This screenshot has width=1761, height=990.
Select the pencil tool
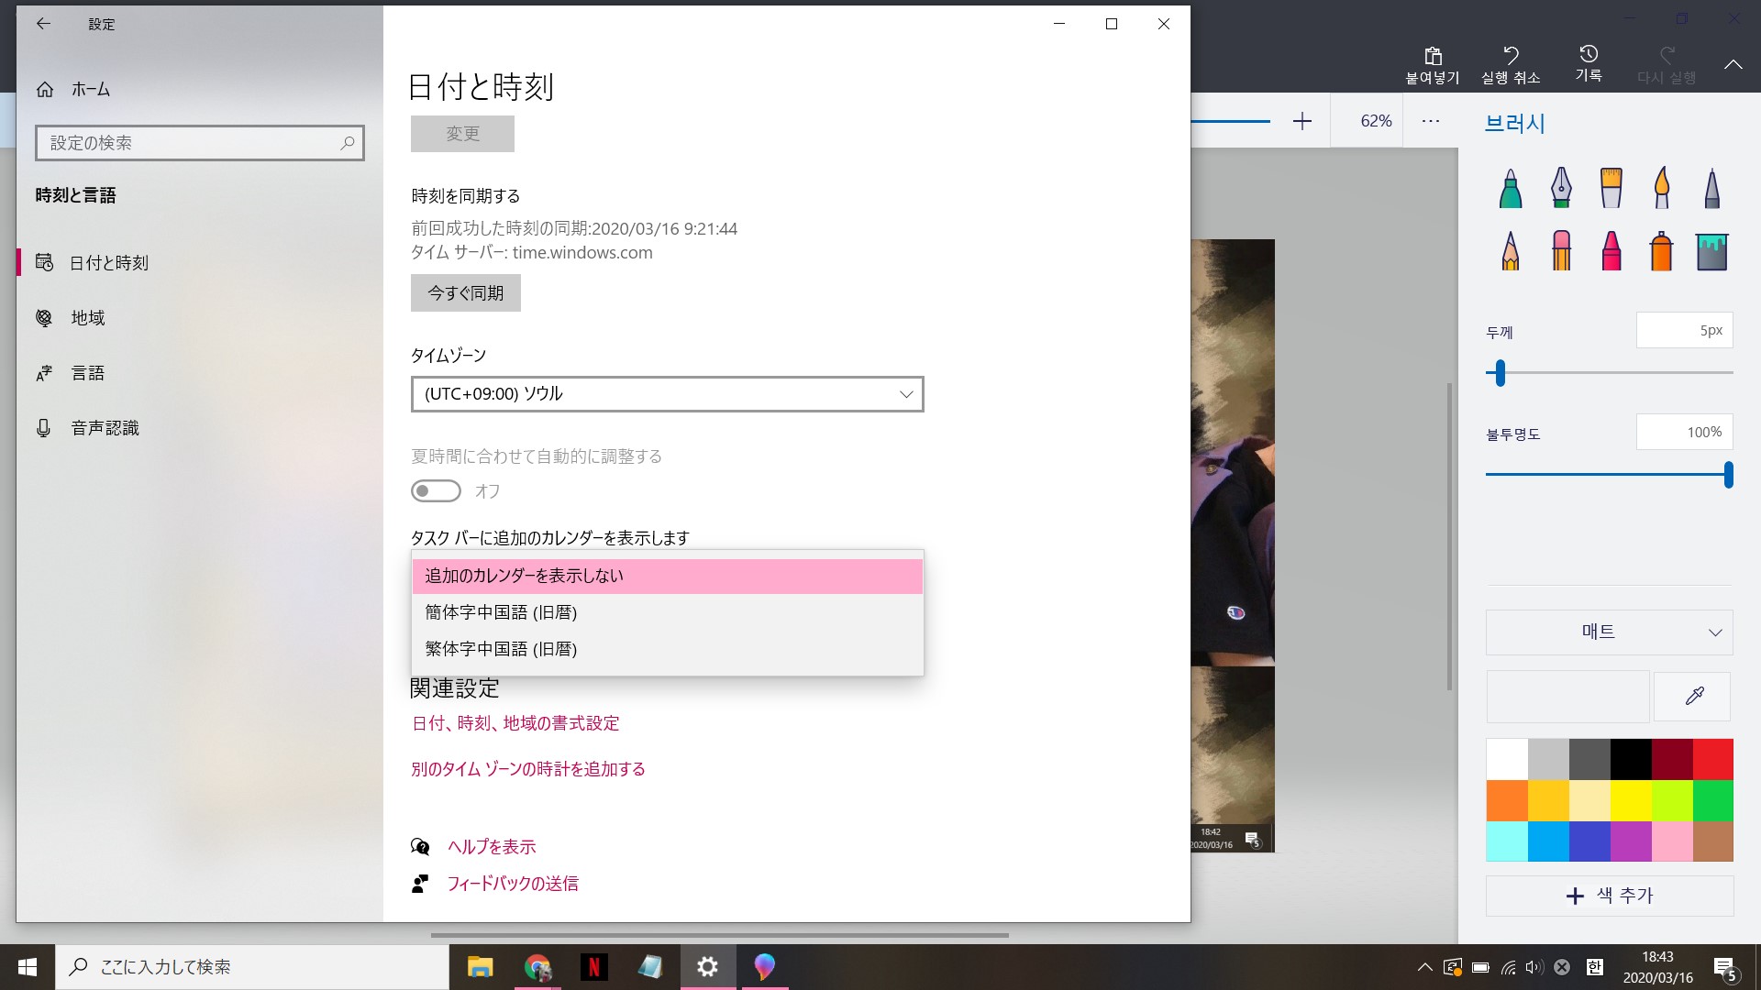(x=1510, y=250)
